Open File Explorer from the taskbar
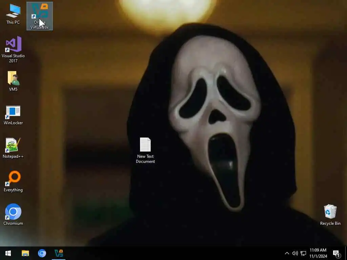347x260 pixels. [25, 253]
